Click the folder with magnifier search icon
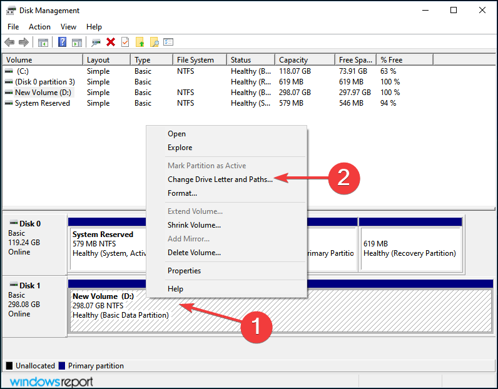 pyautogui.click(x=154, y=42)
